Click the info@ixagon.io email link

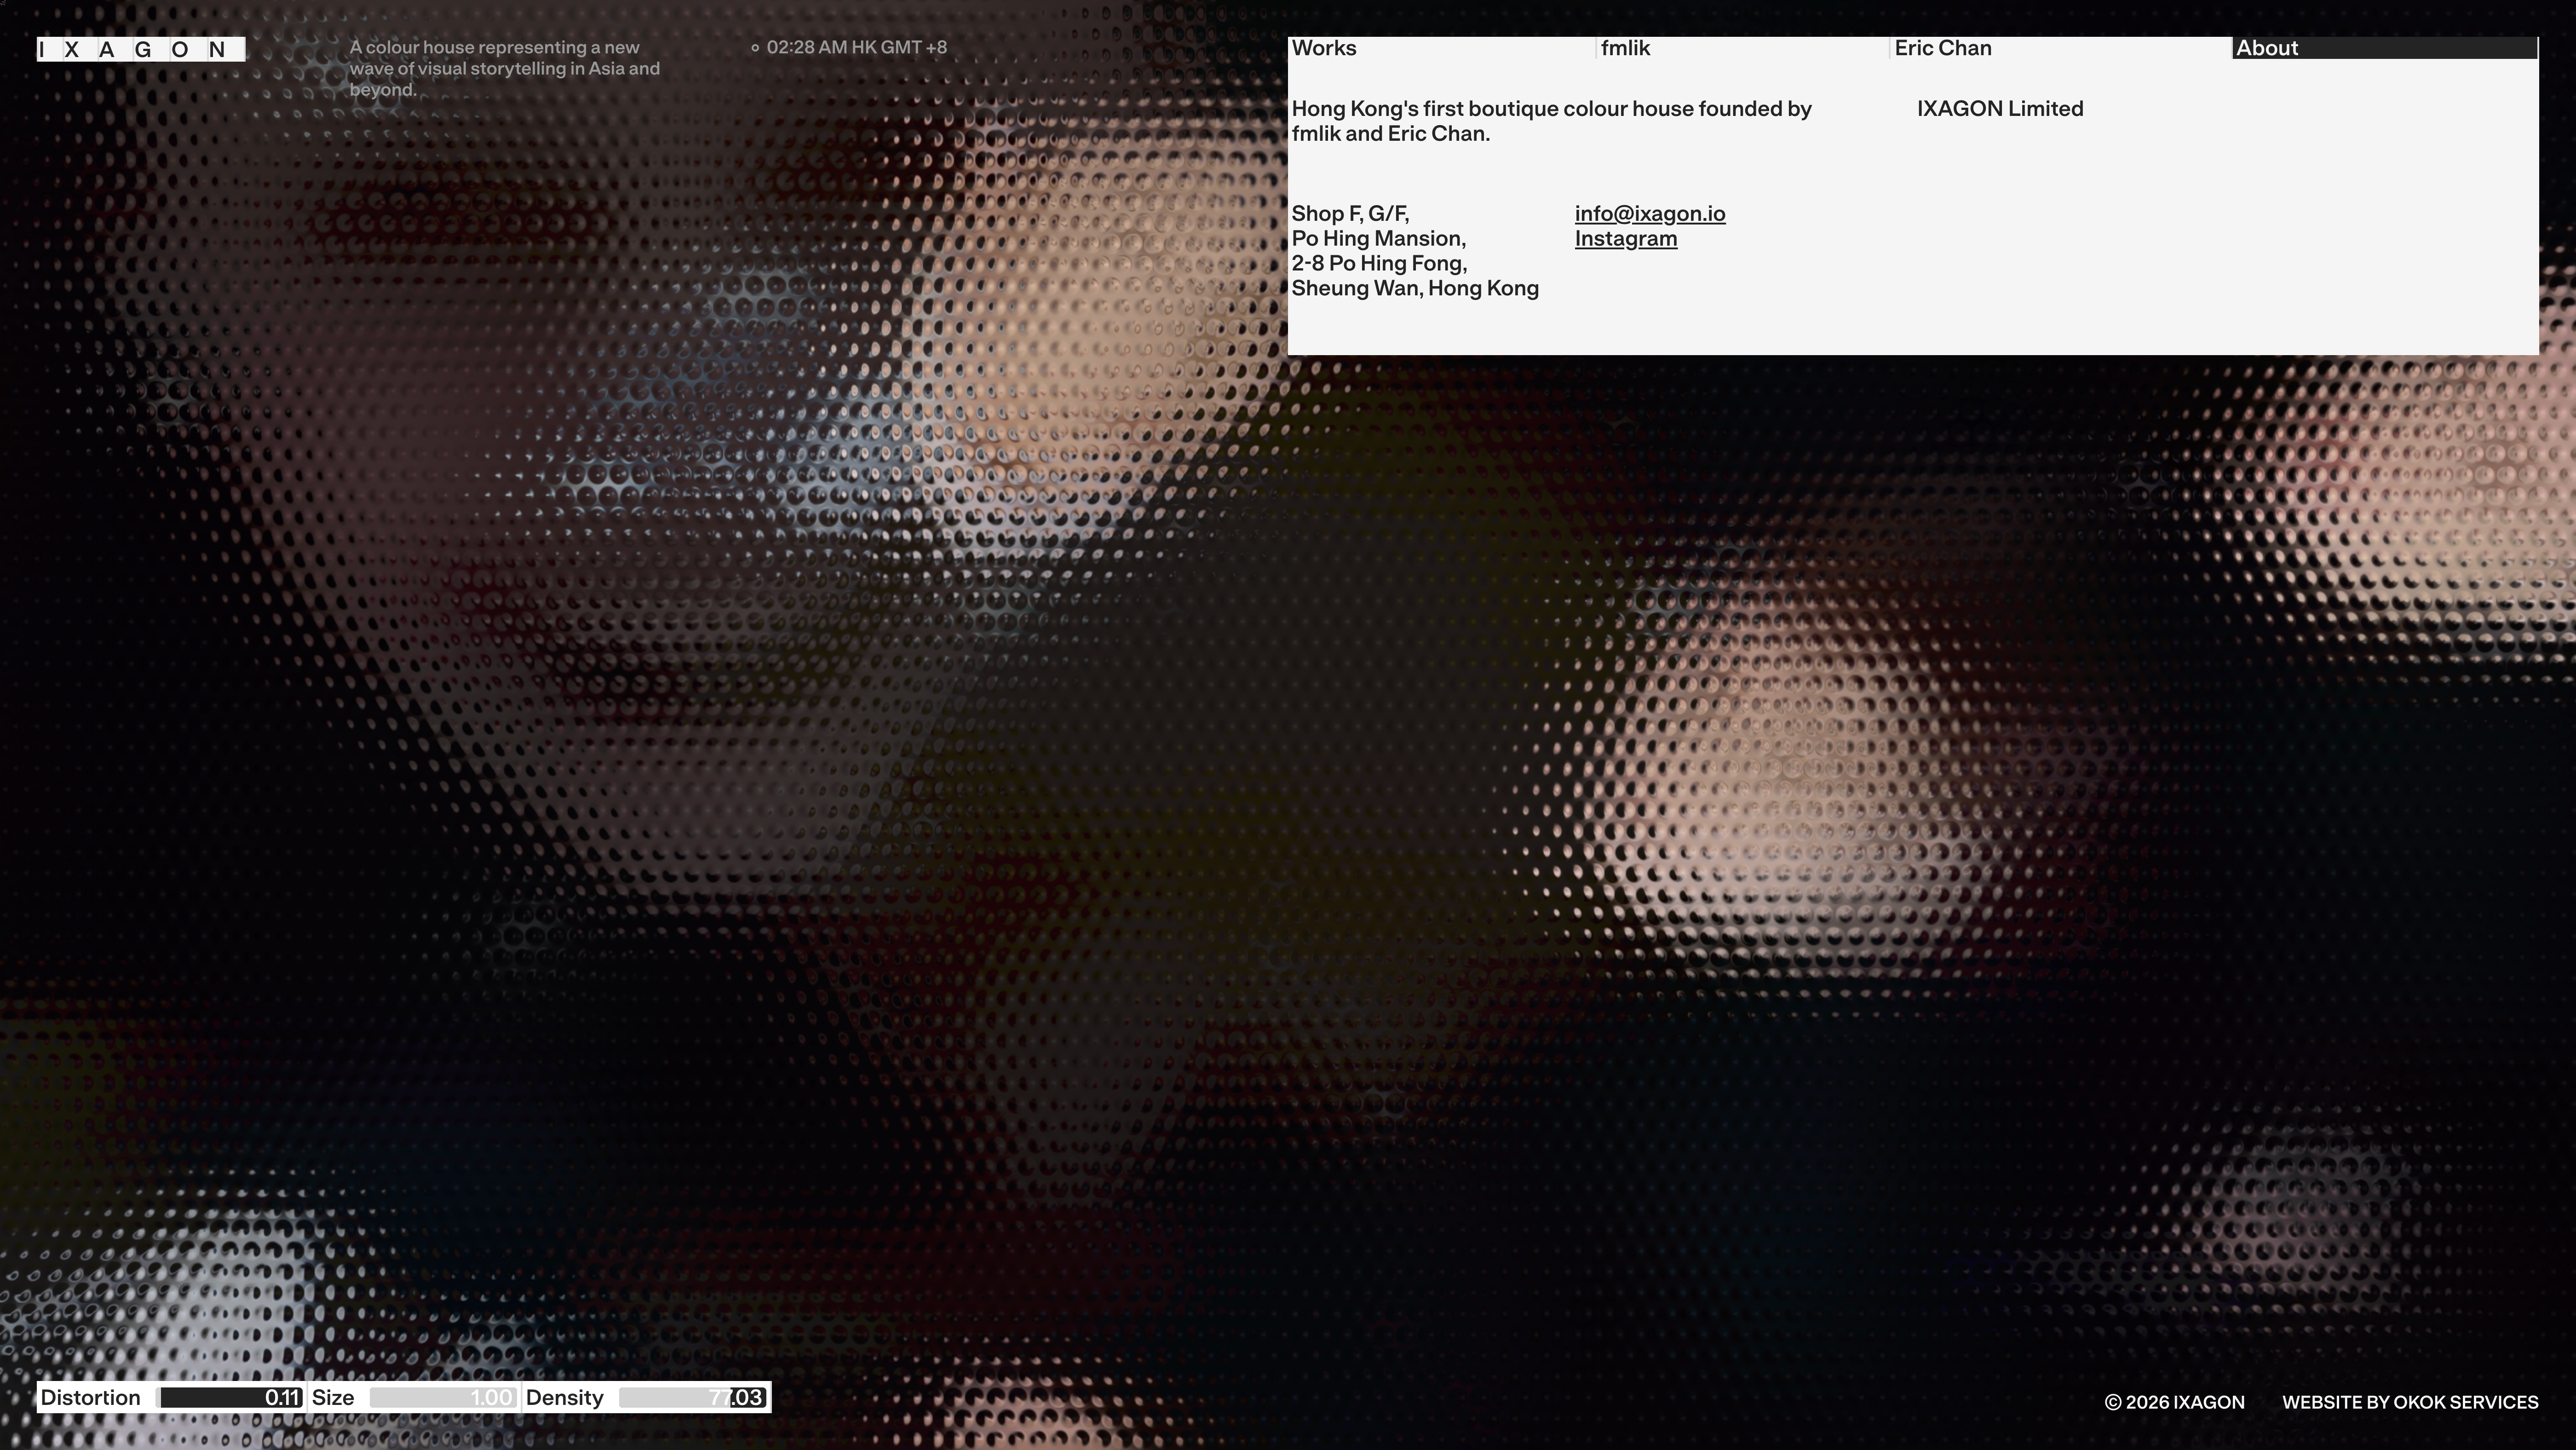point(1650,214)
